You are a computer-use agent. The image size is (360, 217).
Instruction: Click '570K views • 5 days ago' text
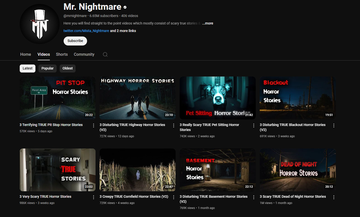pos(36,131)
